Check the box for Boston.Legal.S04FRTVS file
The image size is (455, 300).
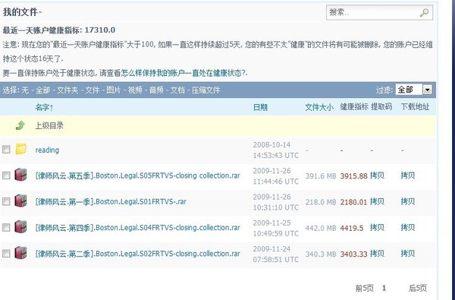[x=6, y=228]
